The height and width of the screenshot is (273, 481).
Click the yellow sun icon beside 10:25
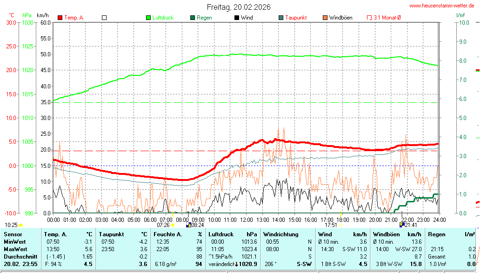coord(20,225)
